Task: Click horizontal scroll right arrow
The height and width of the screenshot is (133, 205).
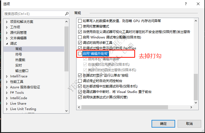Action: click(191, 107)
